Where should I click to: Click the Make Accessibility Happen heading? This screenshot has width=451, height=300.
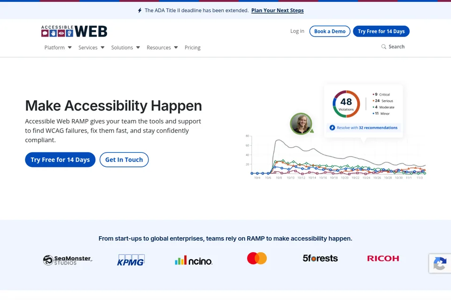point(113,105)
